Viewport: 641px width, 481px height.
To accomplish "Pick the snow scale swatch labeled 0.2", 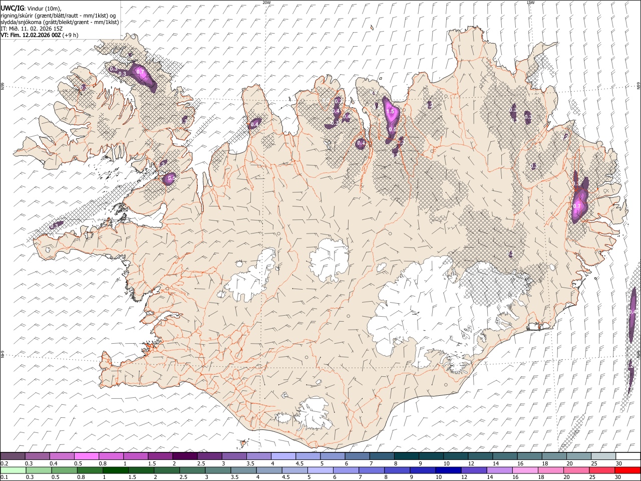I will click(13, 456).
